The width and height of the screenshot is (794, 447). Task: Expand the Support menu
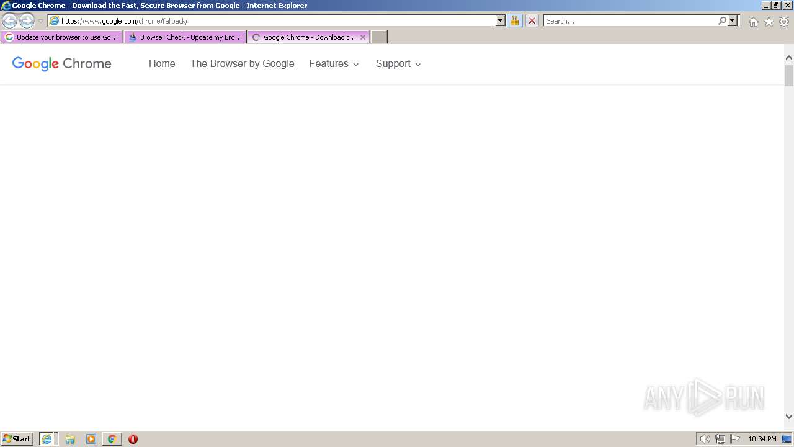pos(398,64)
